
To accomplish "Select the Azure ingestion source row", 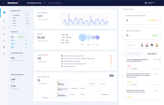I will [20, 20].
